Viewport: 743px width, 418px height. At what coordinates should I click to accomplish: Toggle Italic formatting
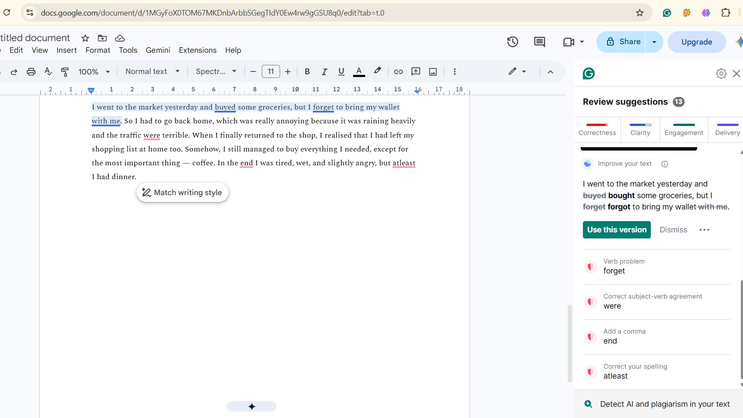click(x=324, y=72)
